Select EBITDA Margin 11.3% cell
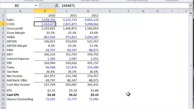Image resolution: width=194 pixels, height=109 pixels. point(88,46)
